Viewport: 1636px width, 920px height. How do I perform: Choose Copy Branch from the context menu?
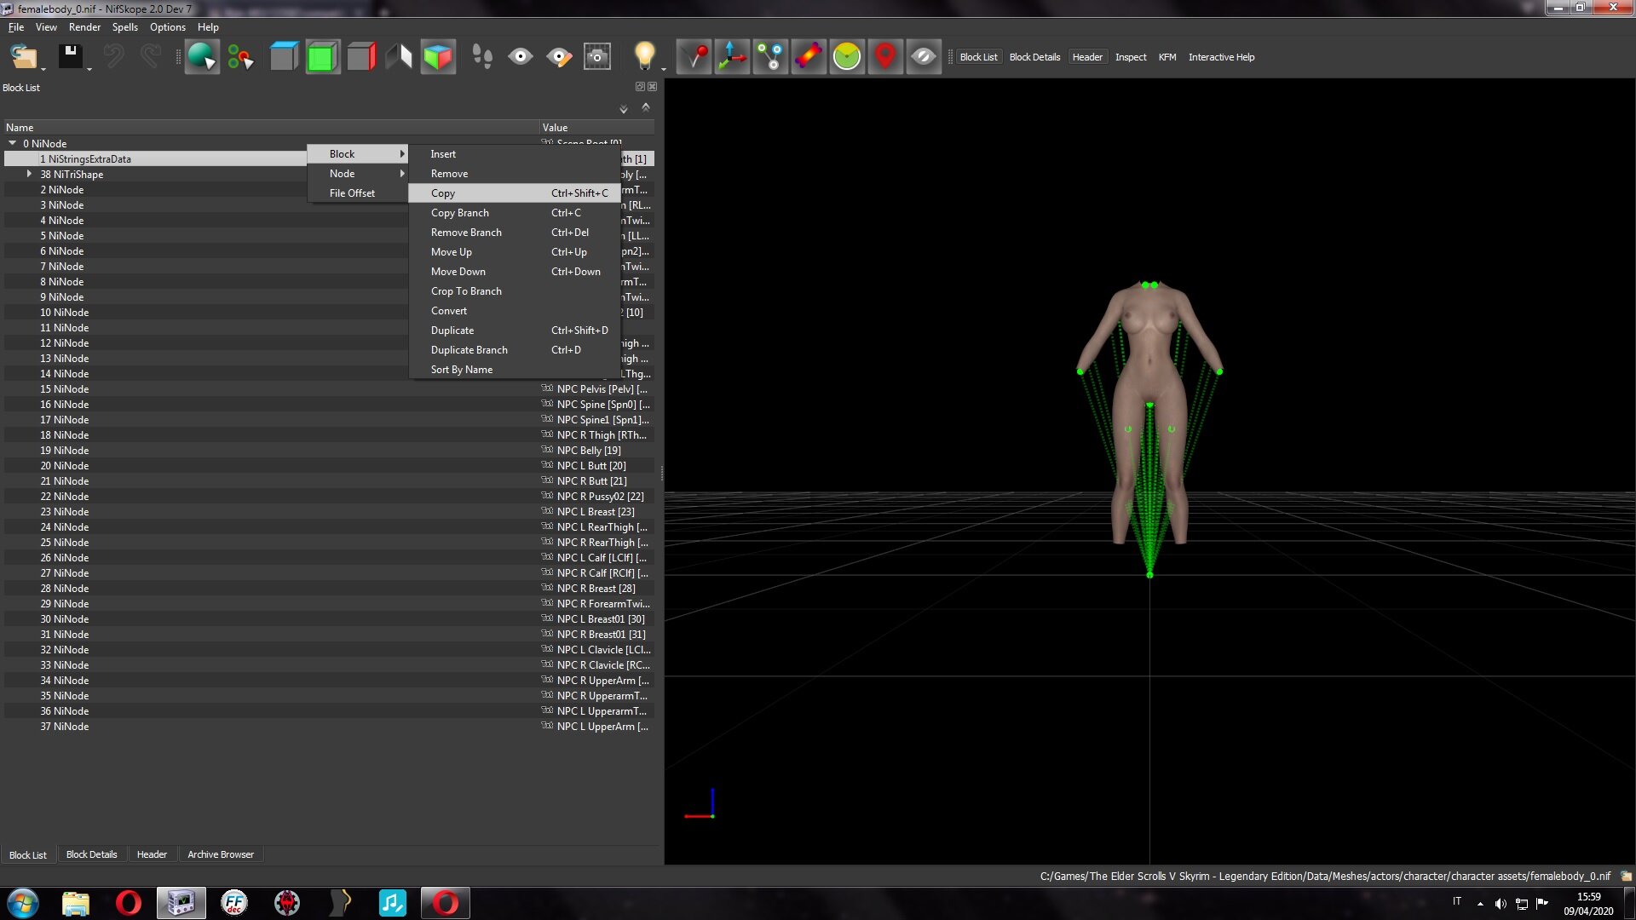514,213
